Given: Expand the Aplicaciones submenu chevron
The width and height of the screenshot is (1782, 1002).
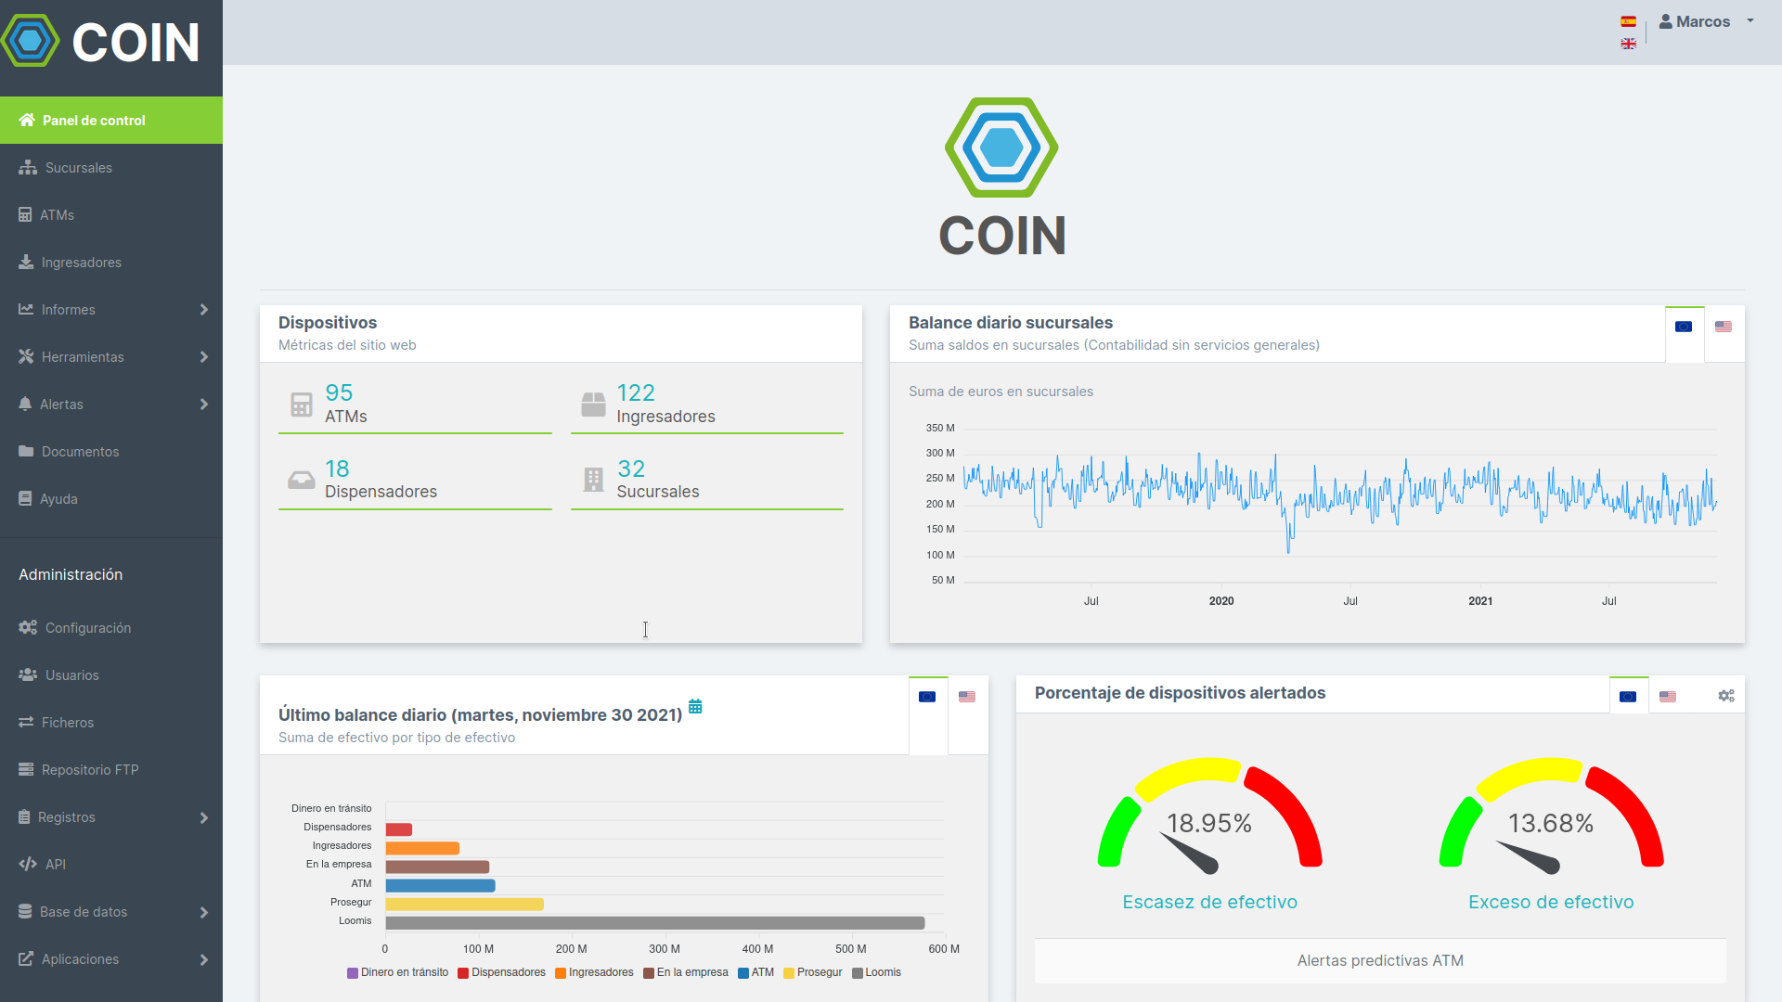Looking at the screenshot, I should click(x=204, y=960).
